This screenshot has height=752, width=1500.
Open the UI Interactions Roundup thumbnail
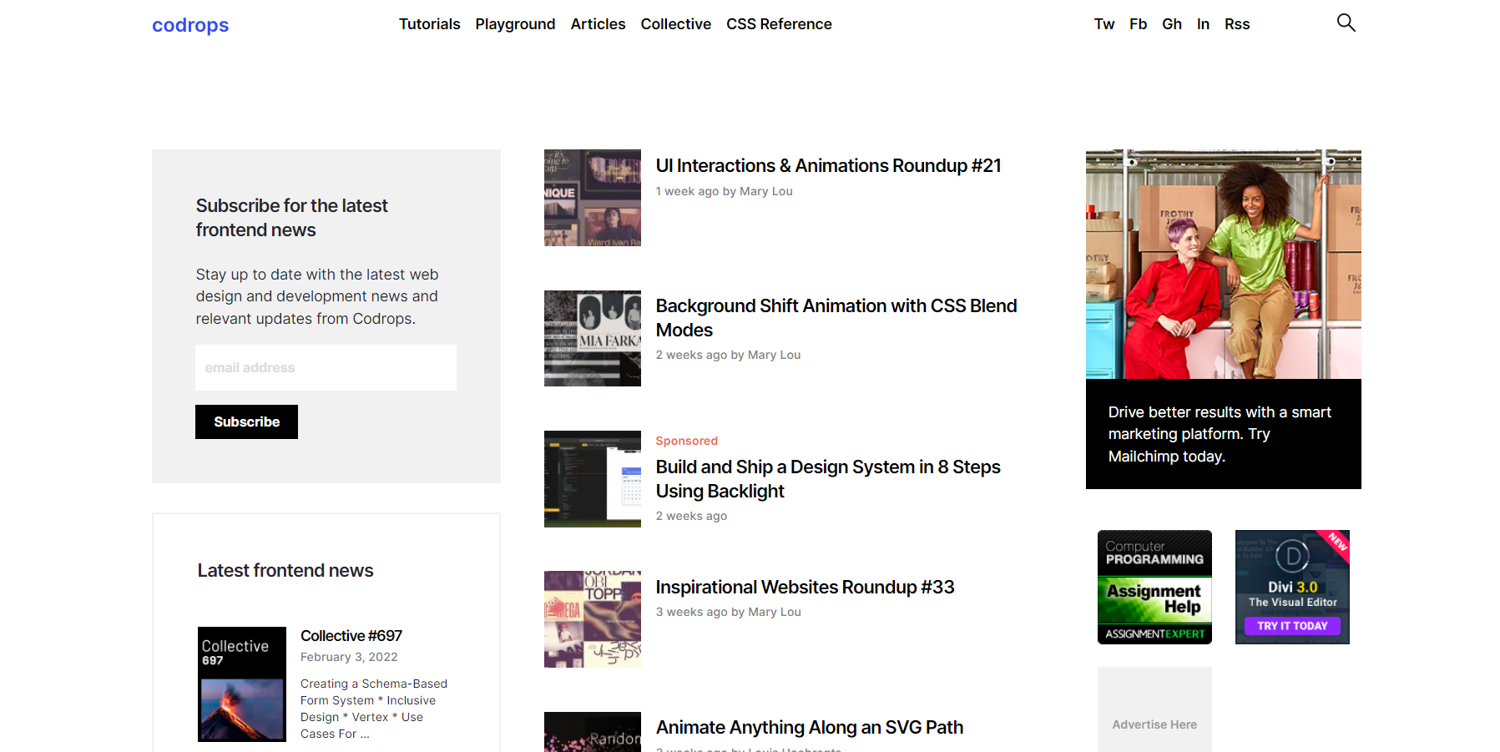[593, 198]
